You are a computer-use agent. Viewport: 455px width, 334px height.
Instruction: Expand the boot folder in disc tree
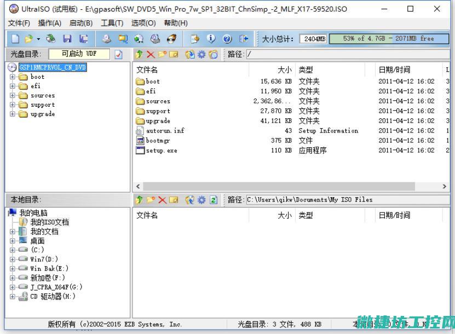coord(12,77)
